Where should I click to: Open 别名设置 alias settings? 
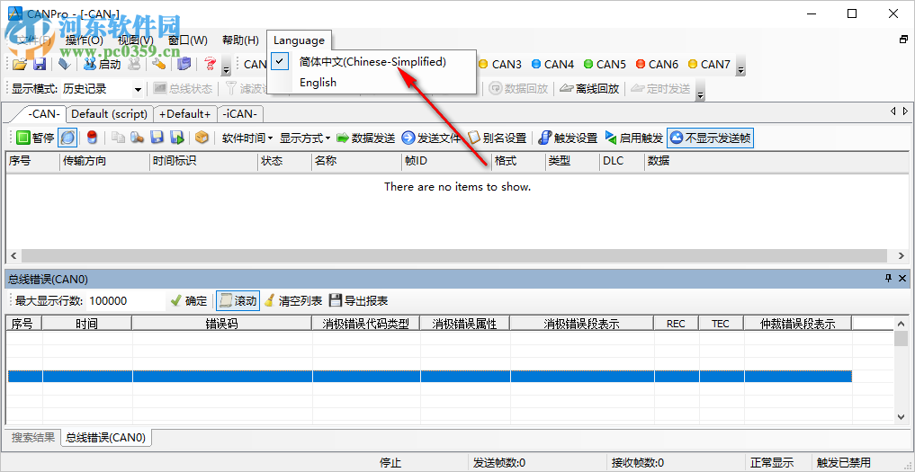click(x=498, y=138)
